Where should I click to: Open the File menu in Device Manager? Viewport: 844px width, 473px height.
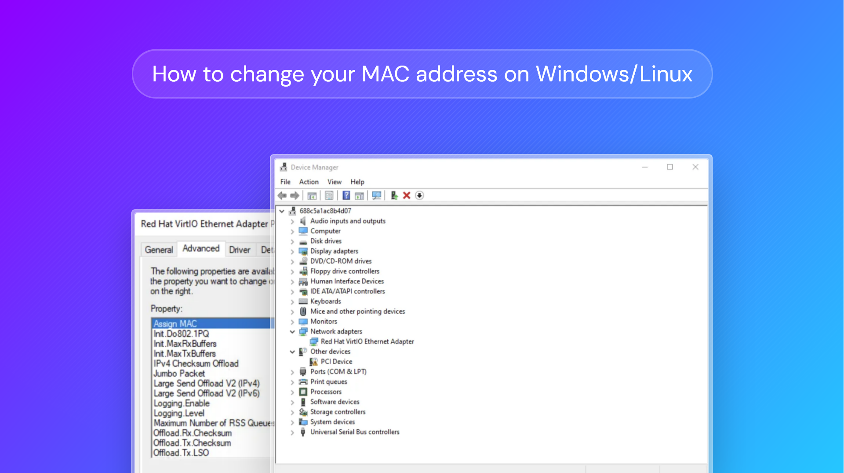tap(285, 182)
